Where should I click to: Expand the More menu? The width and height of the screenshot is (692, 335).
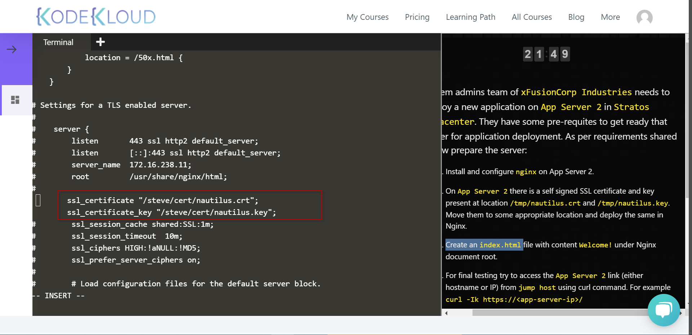pyautogui.click(x=610, y=17)
